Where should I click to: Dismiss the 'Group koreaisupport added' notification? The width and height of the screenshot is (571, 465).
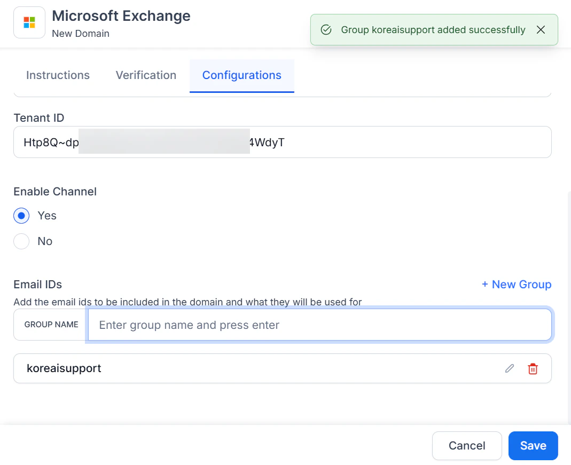(x=541, y=30)
